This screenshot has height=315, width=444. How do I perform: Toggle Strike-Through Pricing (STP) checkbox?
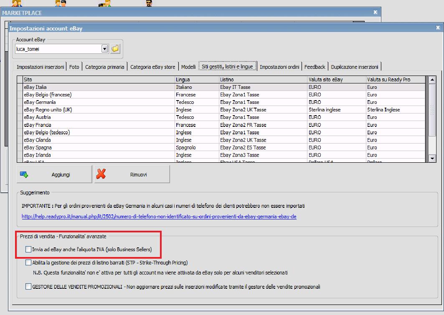[x=28, y=263]
